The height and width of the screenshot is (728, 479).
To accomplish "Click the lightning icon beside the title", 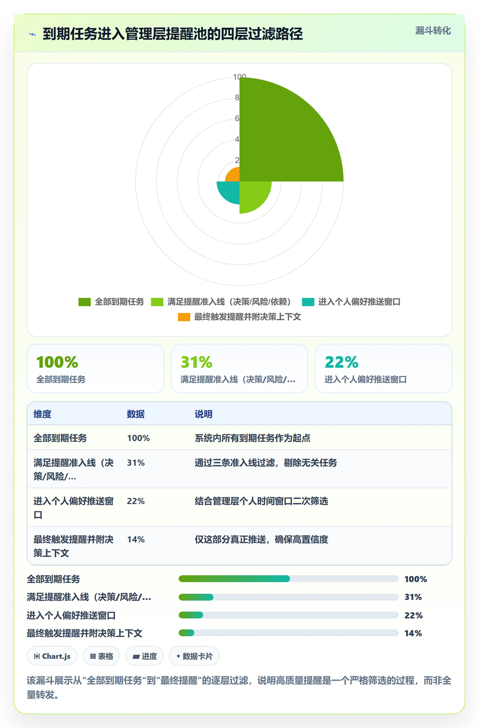I will click(33, 34).
